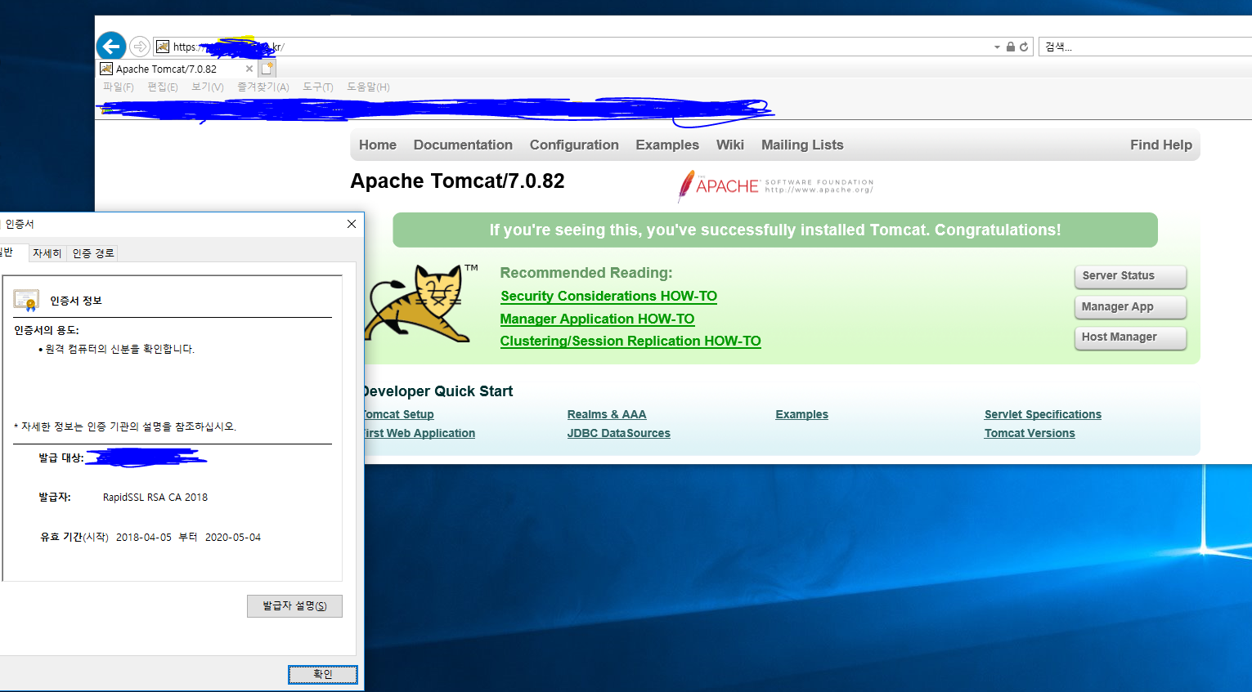Screen dimensions: 1252x692
Task: Click the Tomcat cat logo image
Action: click(x=421, y=303)
